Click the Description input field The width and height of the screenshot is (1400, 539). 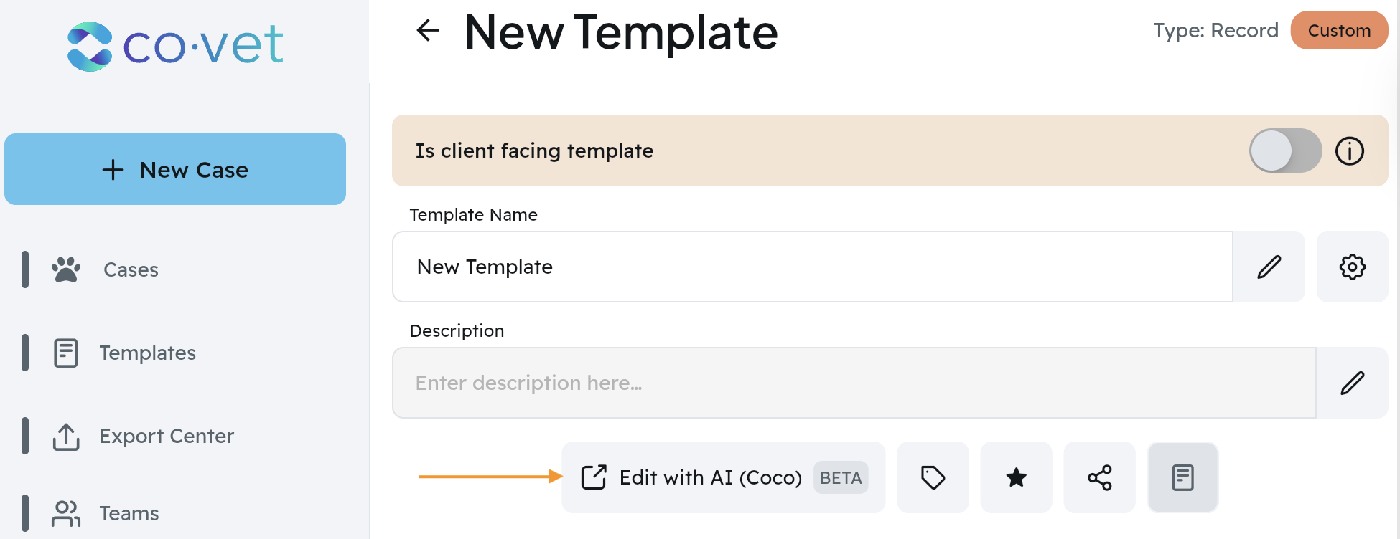tap(853, 383)
